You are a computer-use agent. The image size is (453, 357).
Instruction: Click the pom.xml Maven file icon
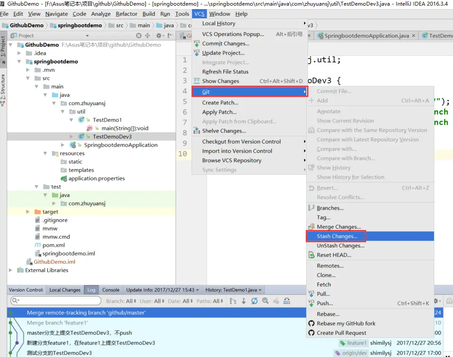pyautogui.click(x=37, y=245)
